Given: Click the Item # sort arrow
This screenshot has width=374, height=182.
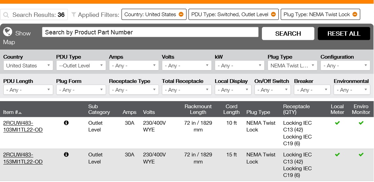Looking at the screenshot, I should pyautogui.click(x=20, y=113).
